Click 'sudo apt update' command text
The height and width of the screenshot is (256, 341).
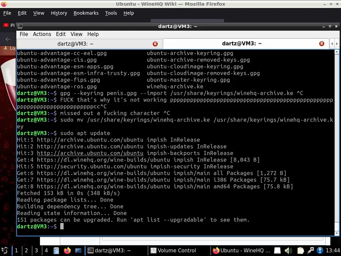coord(85,133)
